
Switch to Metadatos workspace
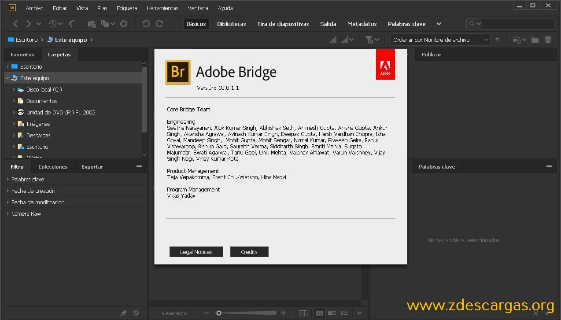(x=362, y=24)
